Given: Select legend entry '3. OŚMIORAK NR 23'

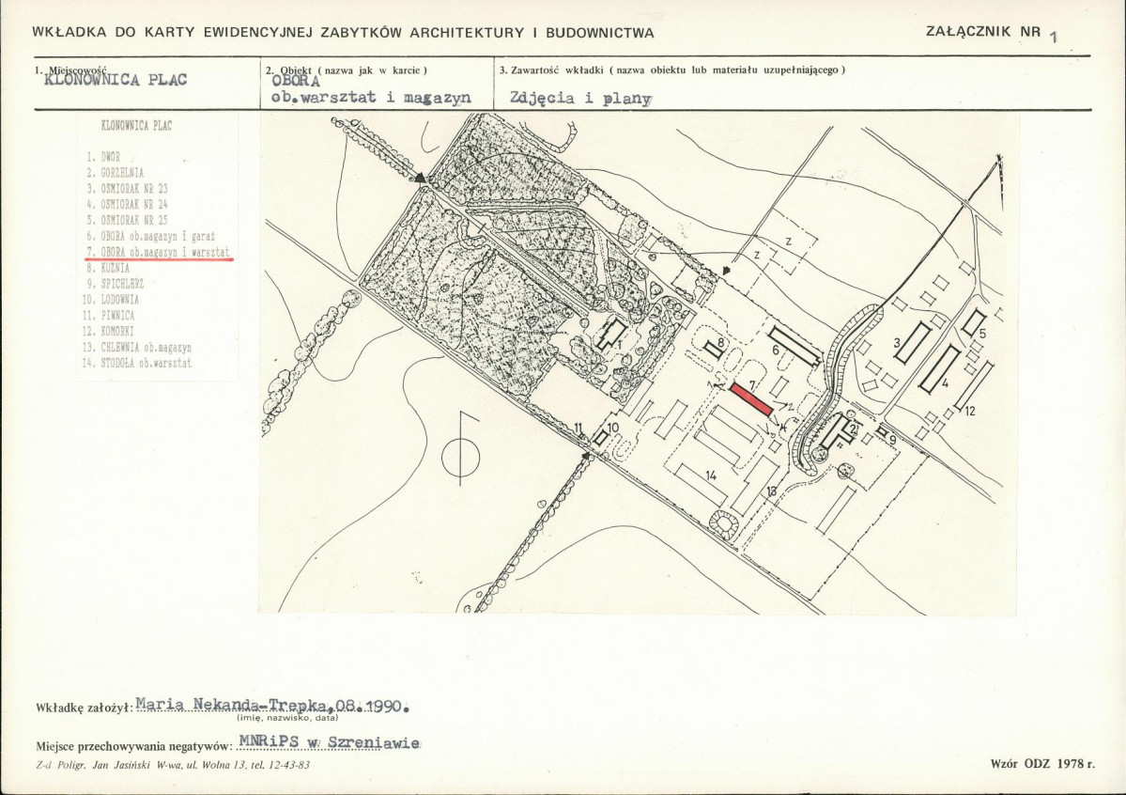Looking at the screenshot, I should (127, 188).
